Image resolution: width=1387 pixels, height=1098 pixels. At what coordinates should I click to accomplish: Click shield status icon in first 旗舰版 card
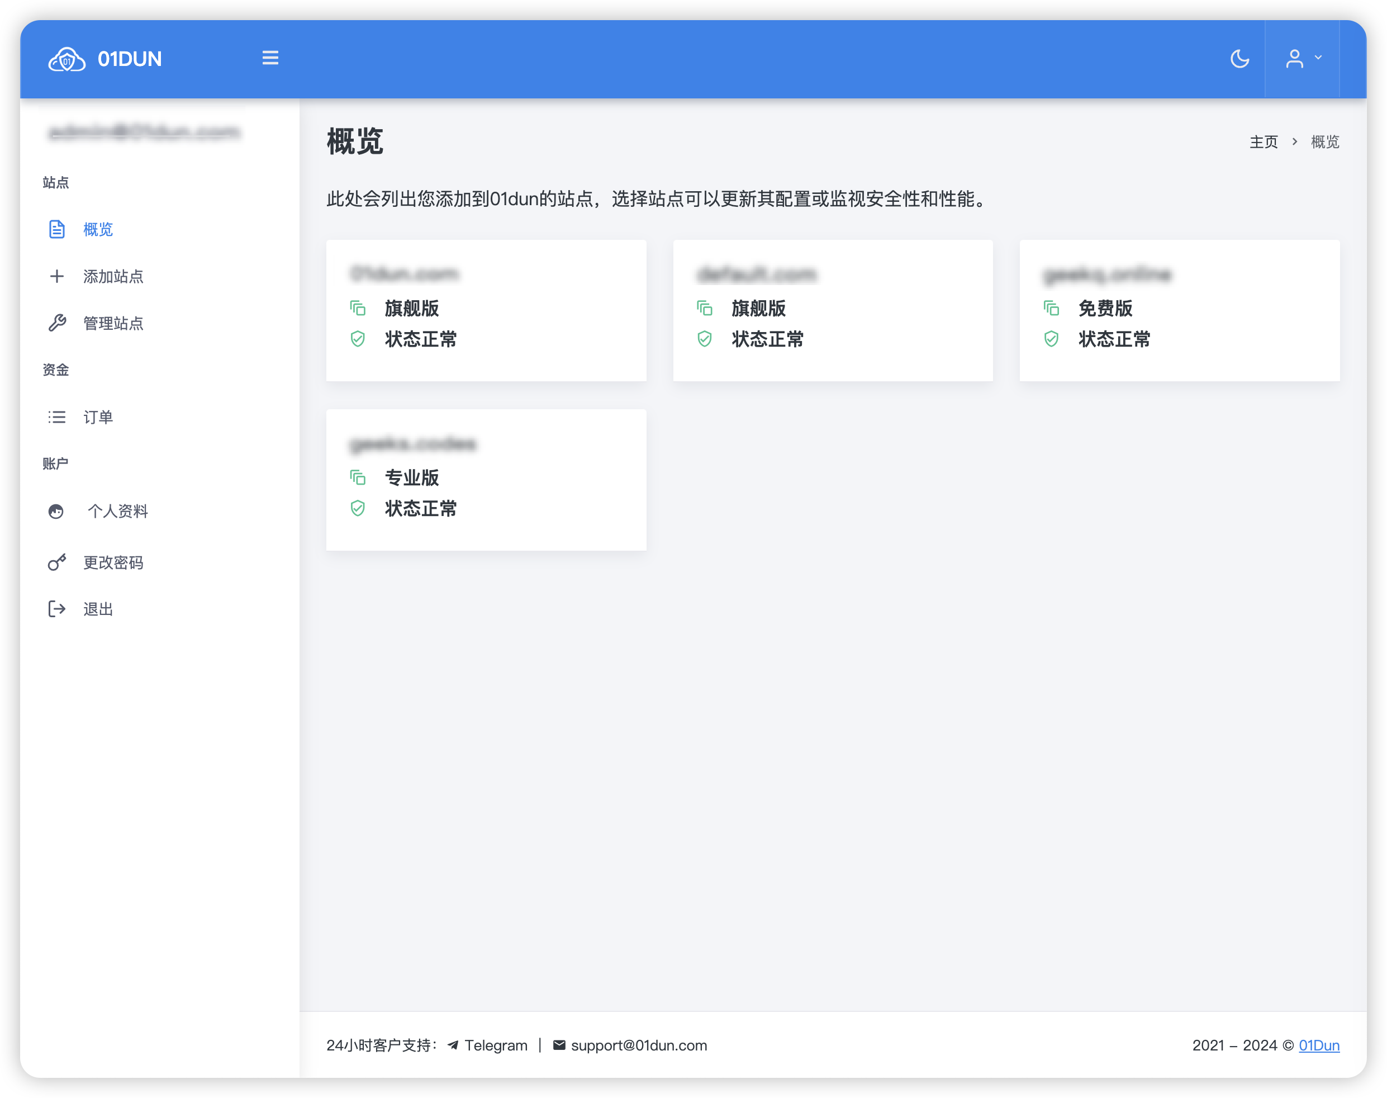tap(358, 339)
